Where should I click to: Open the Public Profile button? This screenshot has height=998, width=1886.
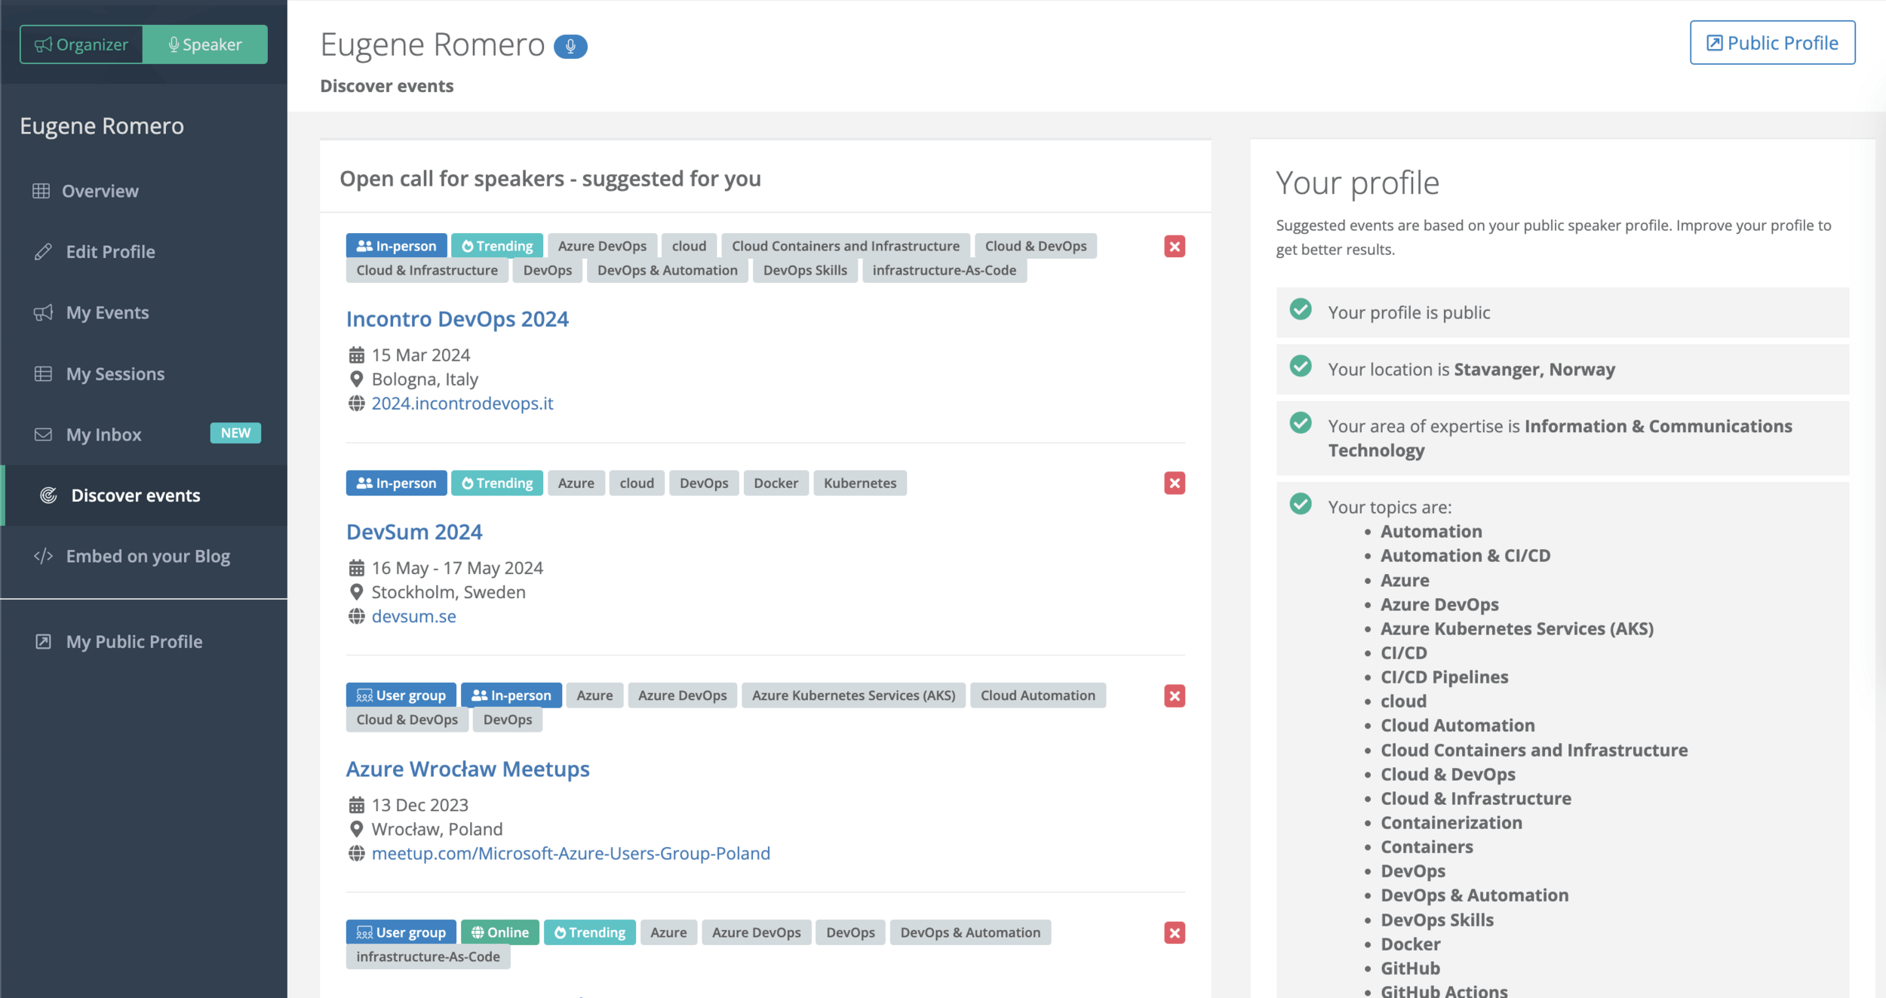[x=1772, y=43]
